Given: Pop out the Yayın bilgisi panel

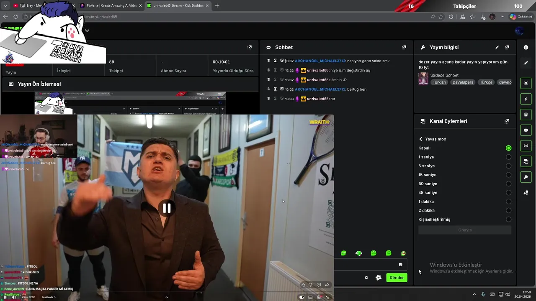Looking at the screenshot, I should click(x=507, y=47).
